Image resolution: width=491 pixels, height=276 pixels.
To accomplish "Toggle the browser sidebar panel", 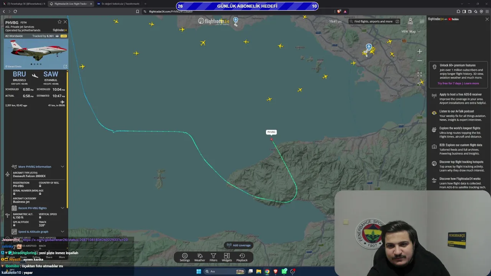I will [464, 11].
